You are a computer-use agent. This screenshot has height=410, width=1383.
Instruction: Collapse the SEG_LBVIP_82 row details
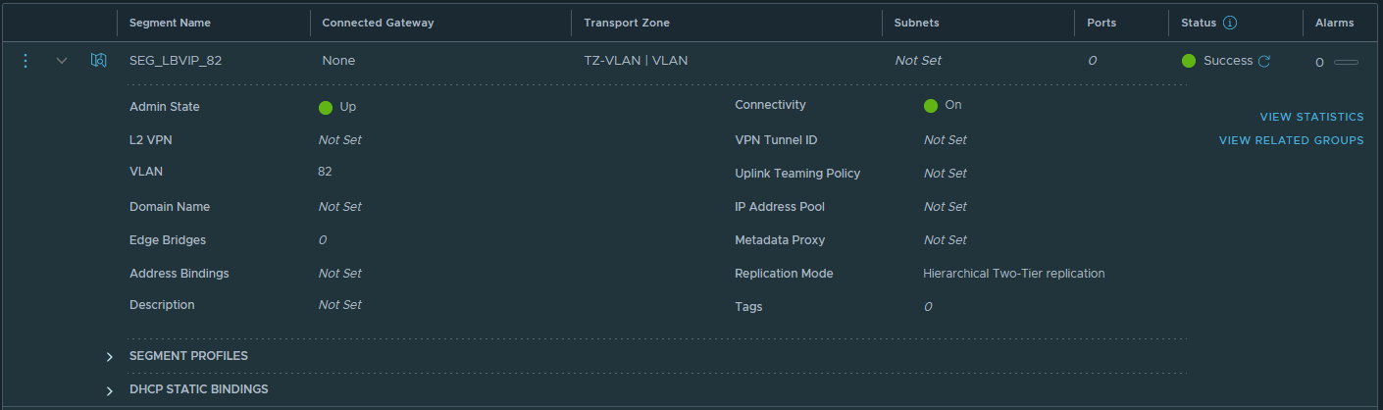tap(62, 61)
